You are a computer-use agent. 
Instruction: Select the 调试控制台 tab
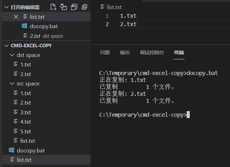(x=152, y=53)
